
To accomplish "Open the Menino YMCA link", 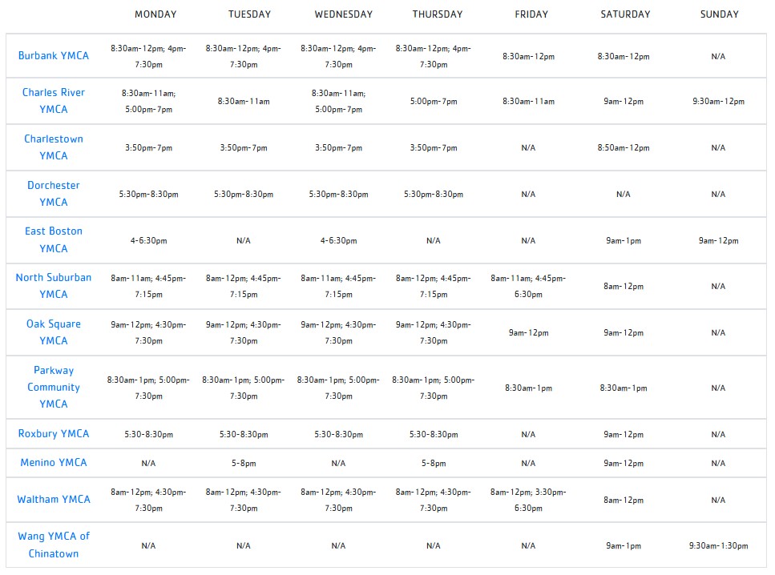I will 54,463.
